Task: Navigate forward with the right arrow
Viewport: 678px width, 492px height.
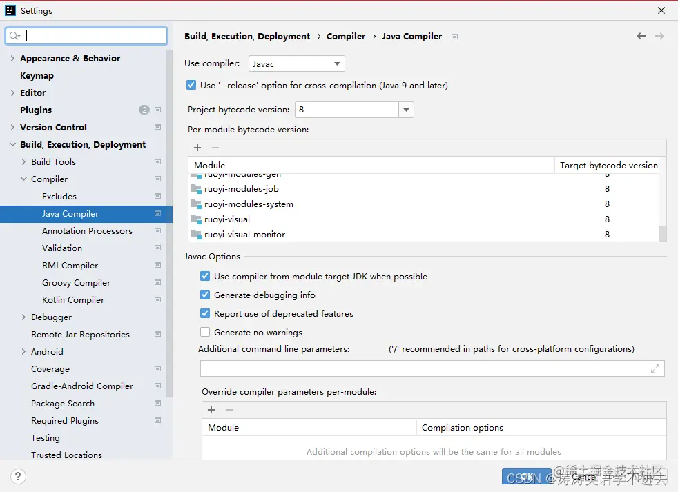Action: (x=659, y=36)
